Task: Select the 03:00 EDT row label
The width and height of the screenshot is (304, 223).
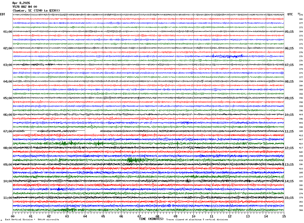Action: (x=8, y=65)
